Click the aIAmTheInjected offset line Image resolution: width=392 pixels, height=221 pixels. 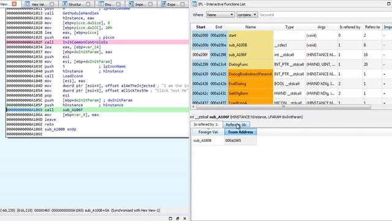coord(97,86)
